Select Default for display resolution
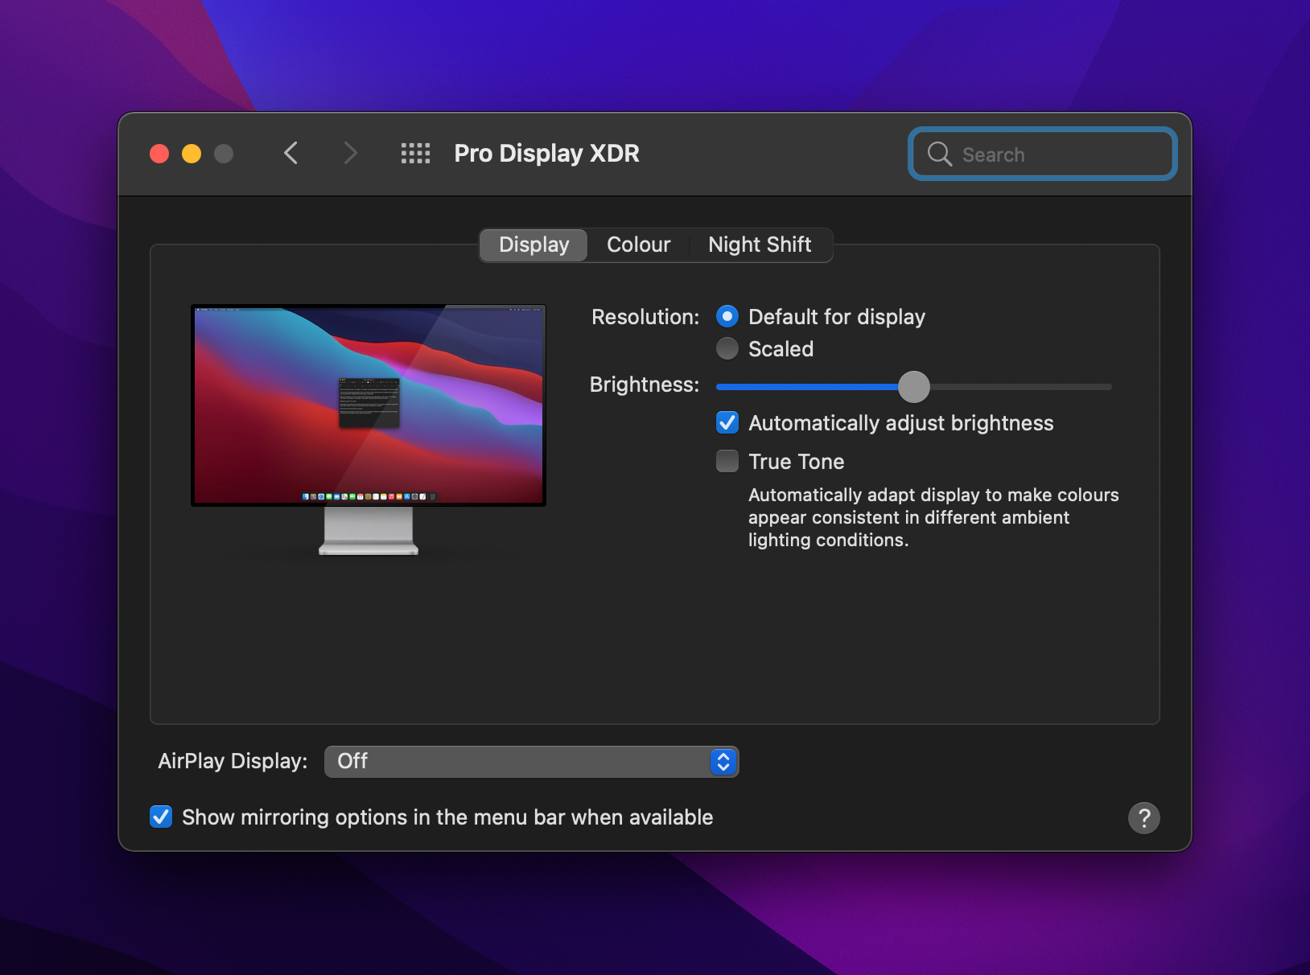Image resolution: width=1310 pixels, height=975 pixels. [x=727, y=317]
